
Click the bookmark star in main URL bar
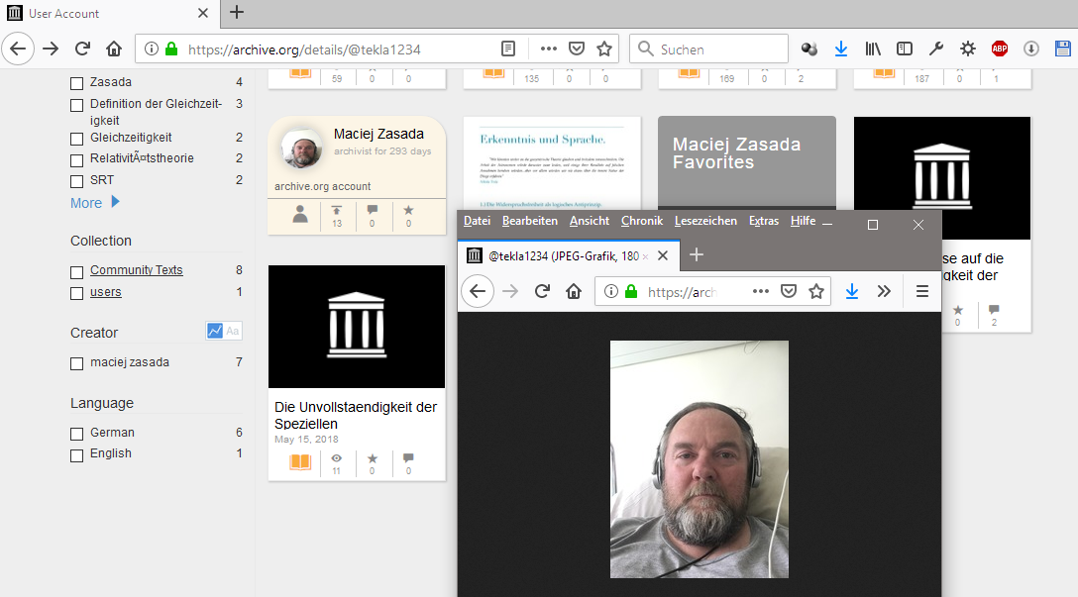(604, 49)
